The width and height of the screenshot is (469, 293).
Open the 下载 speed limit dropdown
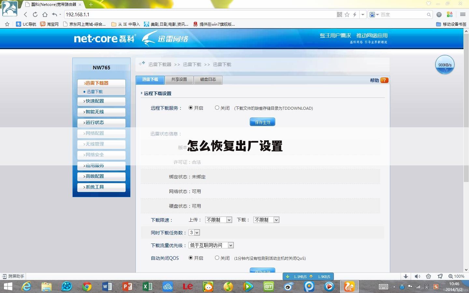(x=266, y=220)
